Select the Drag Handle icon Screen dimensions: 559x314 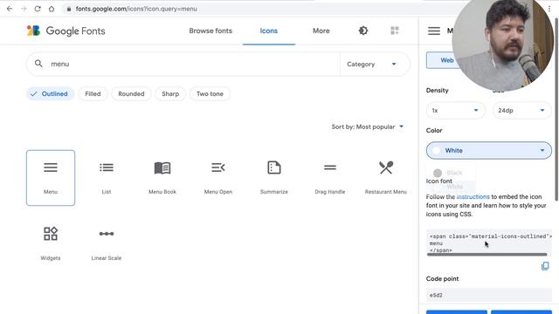tap(330, 178)
